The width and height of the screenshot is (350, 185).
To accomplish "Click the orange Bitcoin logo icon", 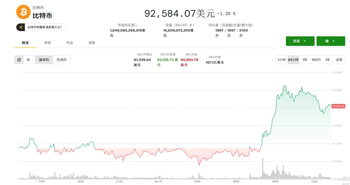I will [x=23, y=12].
